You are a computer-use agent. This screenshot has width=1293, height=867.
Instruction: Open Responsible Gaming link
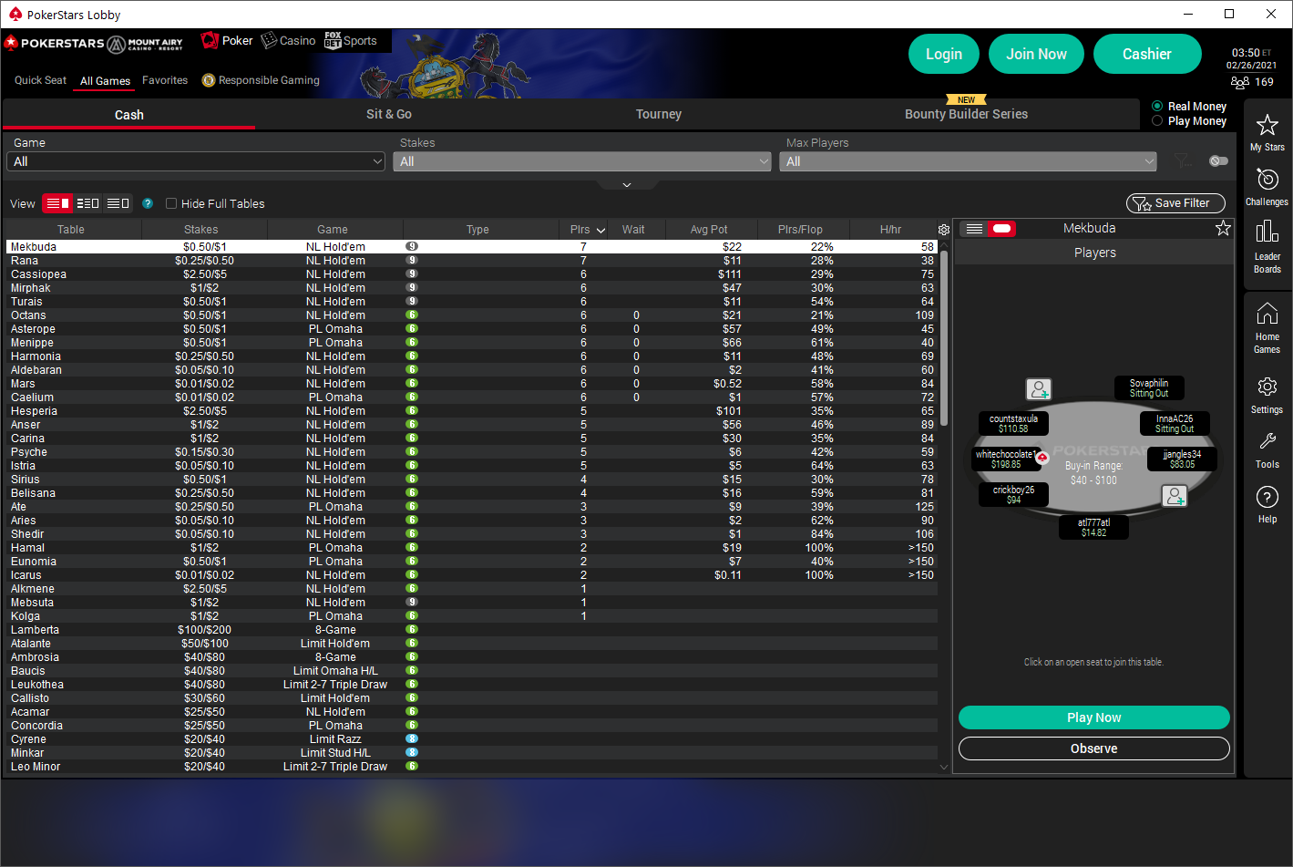click(261, 80)
